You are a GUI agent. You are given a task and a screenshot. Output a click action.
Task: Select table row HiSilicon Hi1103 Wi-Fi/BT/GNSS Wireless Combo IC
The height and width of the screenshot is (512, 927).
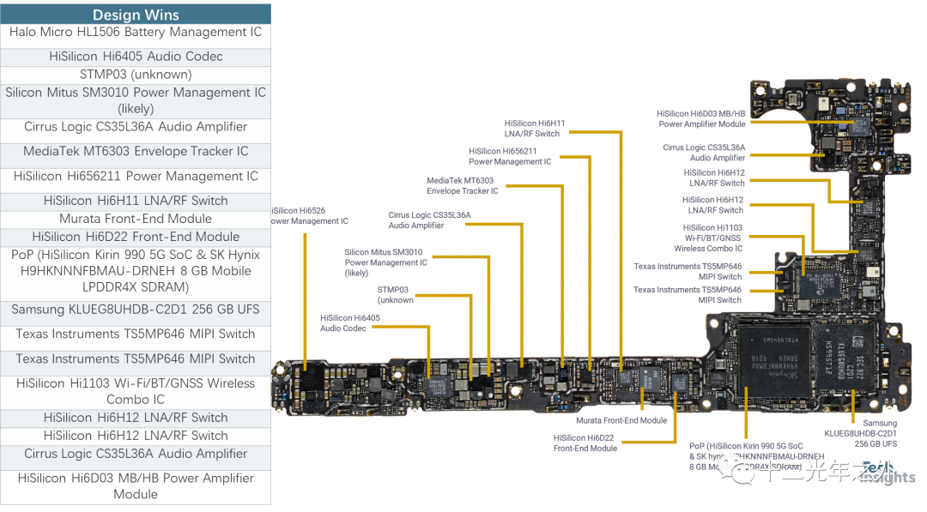pos(136,392)
